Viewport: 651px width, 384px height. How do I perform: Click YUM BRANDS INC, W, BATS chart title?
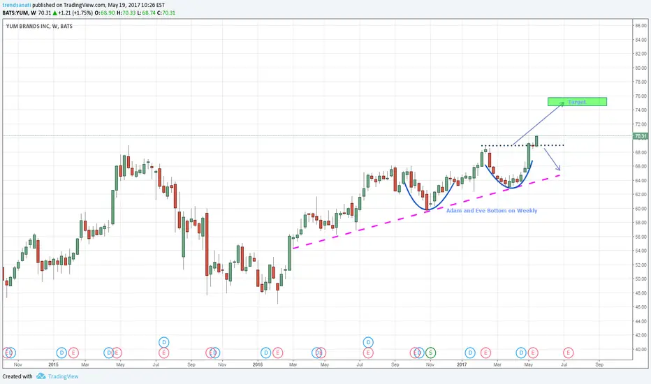click(x=39, y=26)
